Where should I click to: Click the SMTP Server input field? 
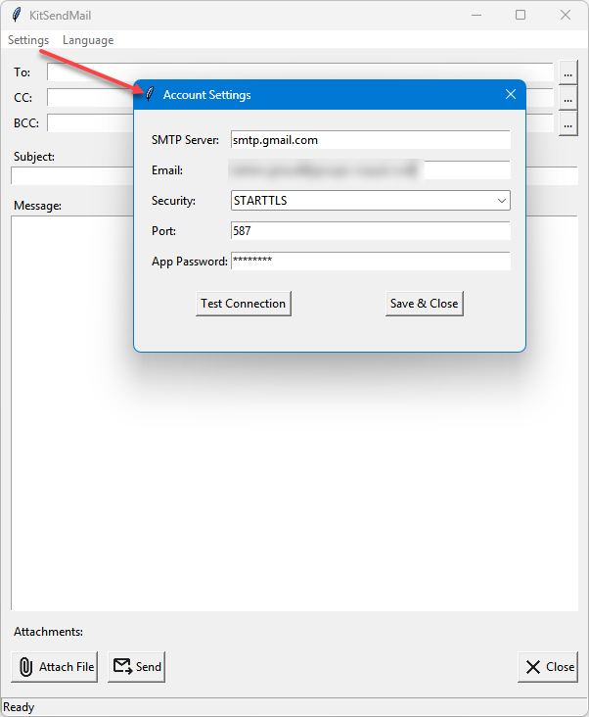(x=371, y=140)
